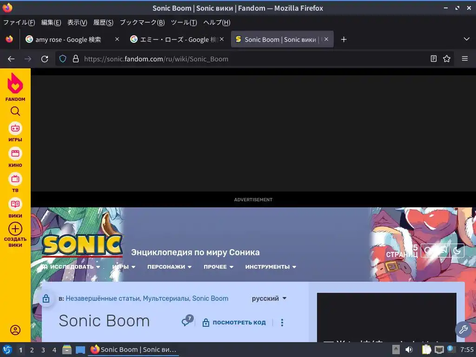Open ツール(T) menu
The width and height of the screenshot is (476, 357).
(184, 22)
